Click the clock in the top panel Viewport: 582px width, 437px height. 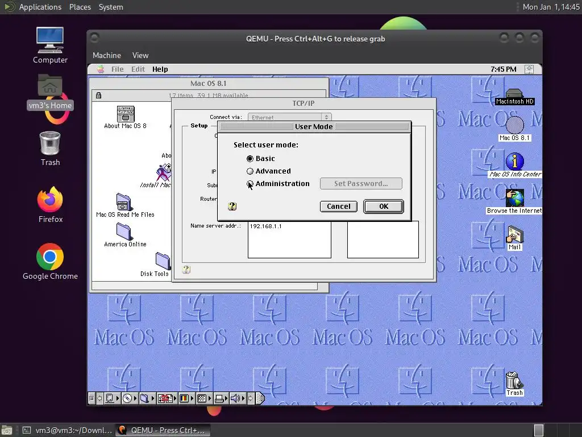tap(551, 7)
